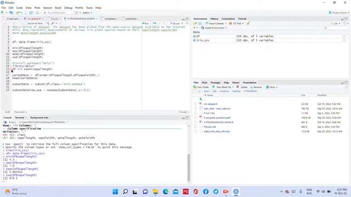351x197 pixels.
Task: Check box for R program questions.pdf
Action: point(195,118)
